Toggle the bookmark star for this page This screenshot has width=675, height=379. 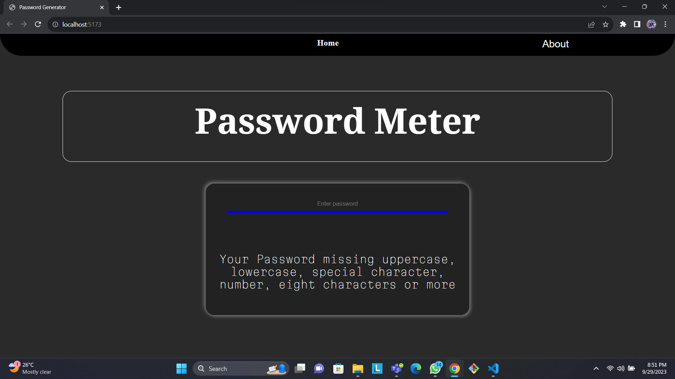tap(606, 24)
